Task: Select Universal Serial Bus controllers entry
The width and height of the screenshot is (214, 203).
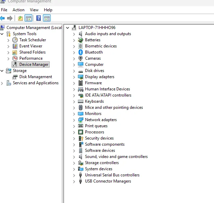Action: click(112, 175)
